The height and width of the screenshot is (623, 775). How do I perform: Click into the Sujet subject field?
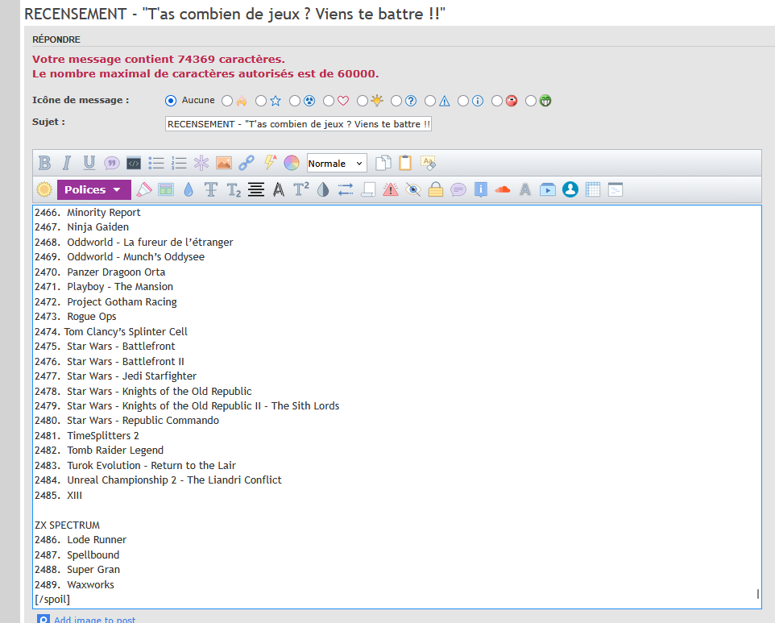click(x=298, y=123)
